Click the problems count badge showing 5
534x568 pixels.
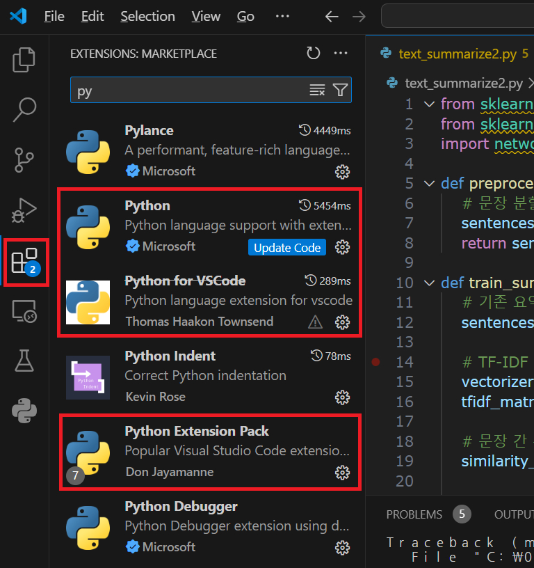click(462, 514)
